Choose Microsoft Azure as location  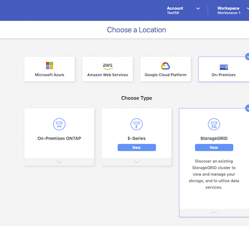tap(50, 69)
